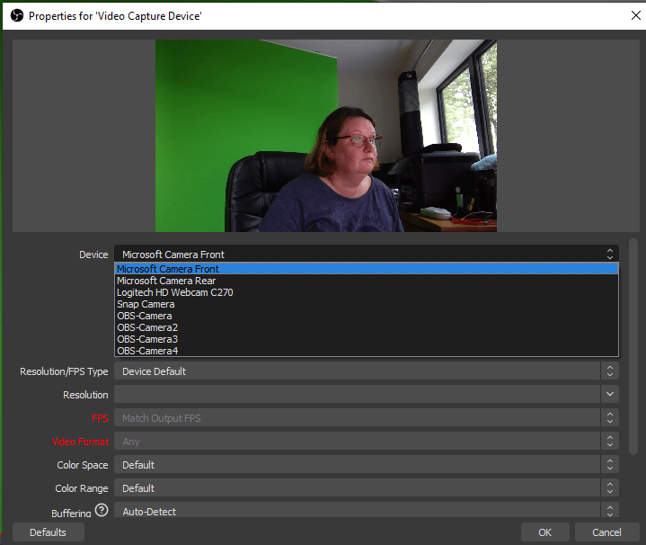Click the webcam preview image
The width and height of the screenshot is (646, 545).
click(326, 136)
